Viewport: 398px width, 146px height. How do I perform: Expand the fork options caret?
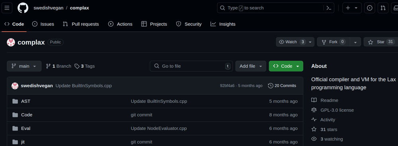pyautogui.click(x=355, y=42)
